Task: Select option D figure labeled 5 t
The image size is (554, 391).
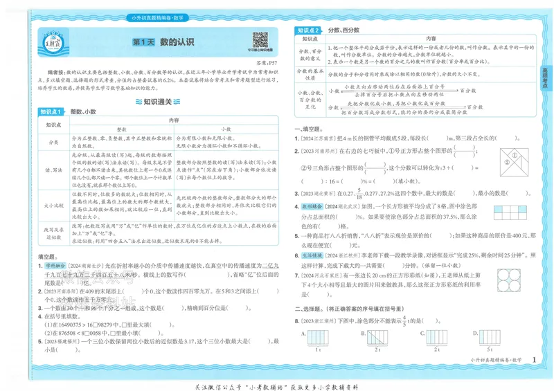Action: coord(490,337)
